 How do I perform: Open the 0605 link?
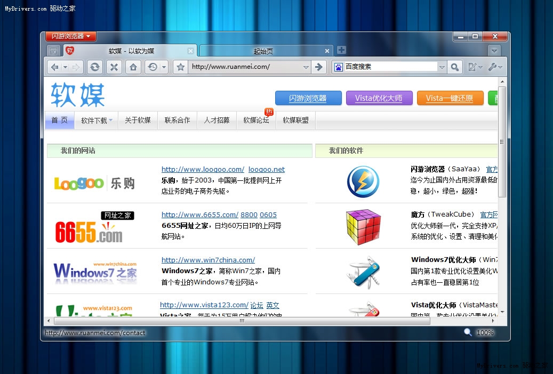coord(268,214)
